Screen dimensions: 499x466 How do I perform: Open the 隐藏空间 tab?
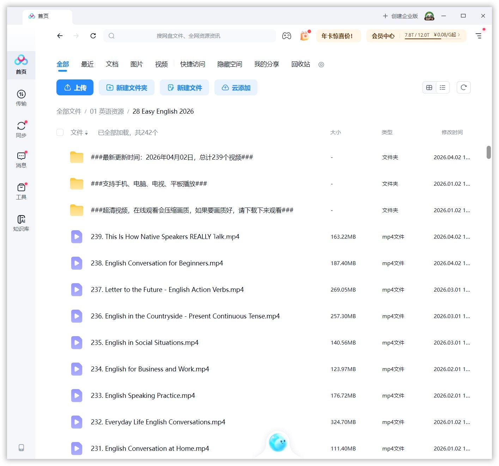[x=230, y=64]
